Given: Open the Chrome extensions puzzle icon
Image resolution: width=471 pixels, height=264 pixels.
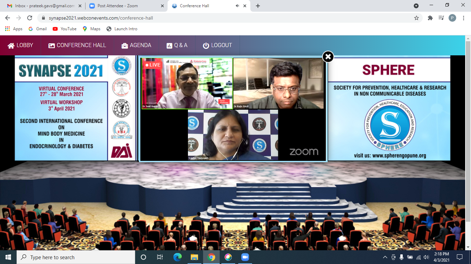Looking at the screenshot, I should tap(430, 18).
